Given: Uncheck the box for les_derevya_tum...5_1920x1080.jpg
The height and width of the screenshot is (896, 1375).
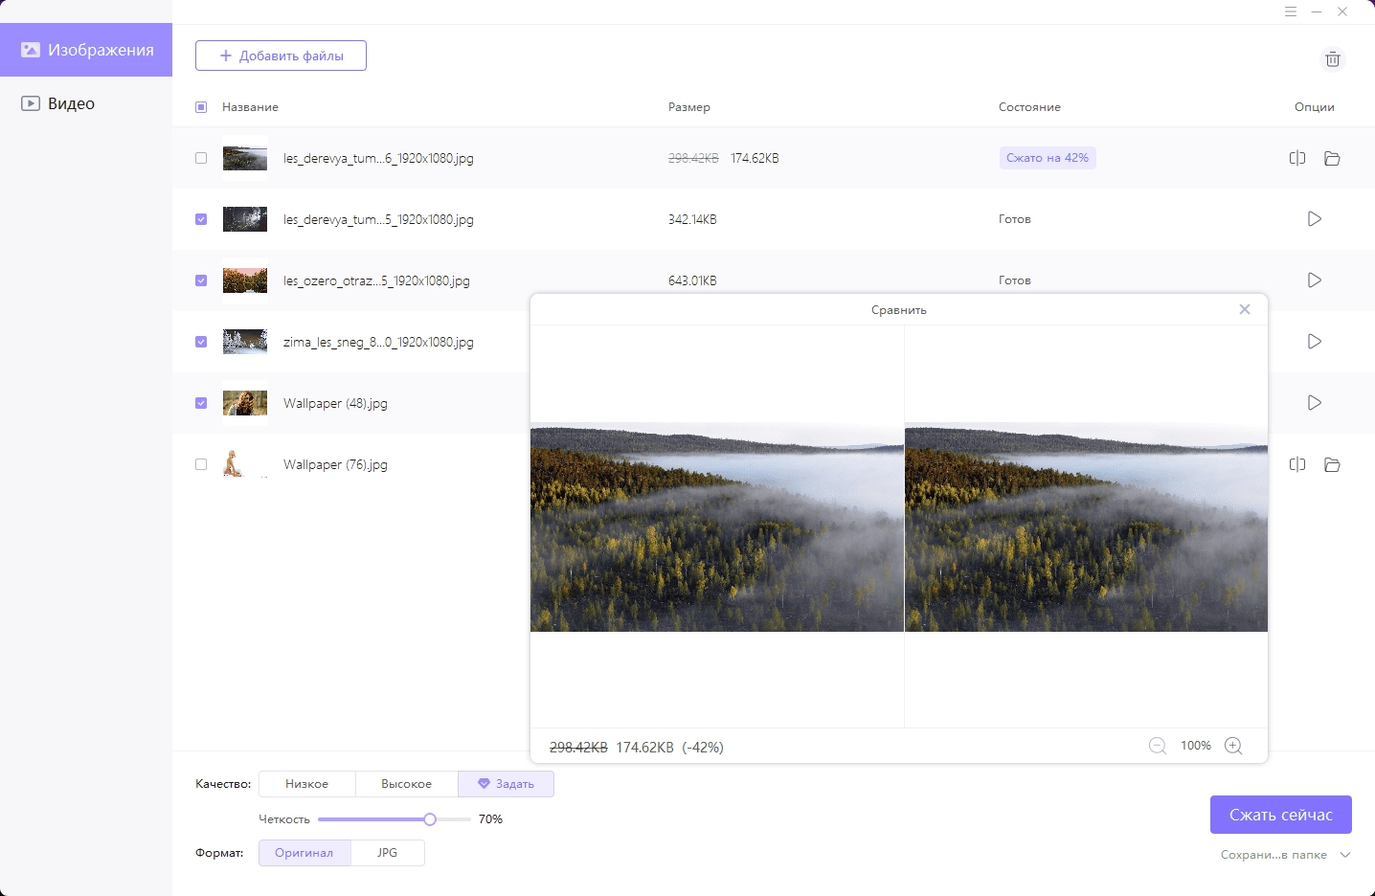Looking at the screenshot, I should click(x=201, y=219).
